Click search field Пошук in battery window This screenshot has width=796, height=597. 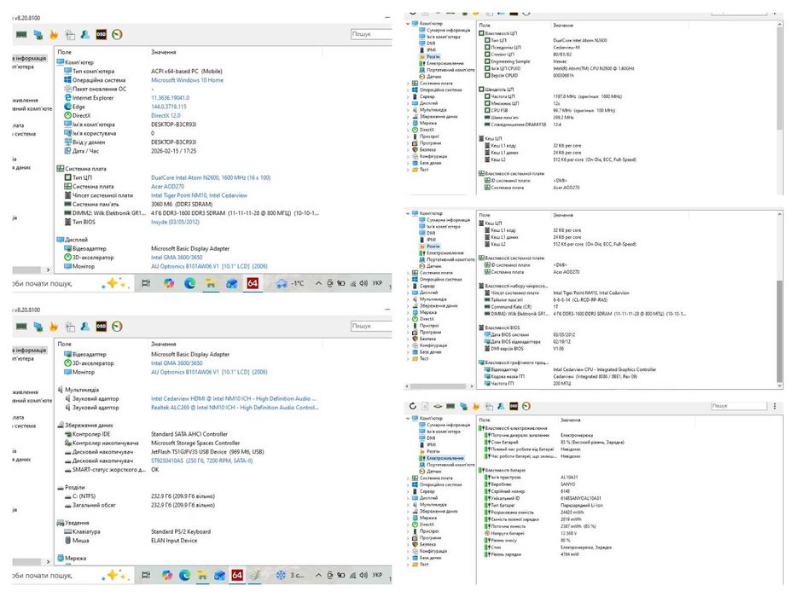pos(739,406)
